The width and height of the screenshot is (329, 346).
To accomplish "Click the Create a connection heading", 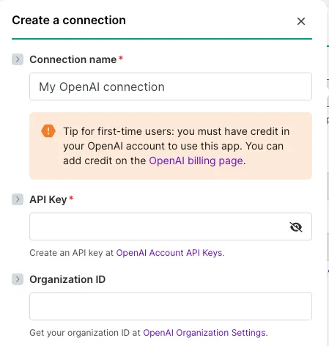I will 69,20.
